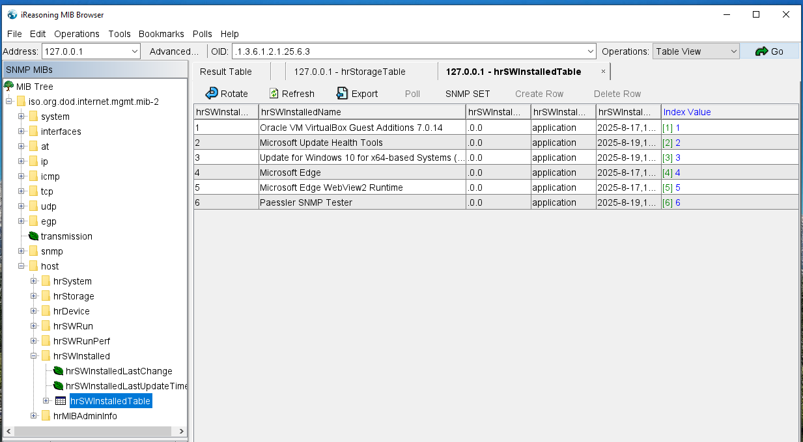Select the udp tree item

point(49,206)
